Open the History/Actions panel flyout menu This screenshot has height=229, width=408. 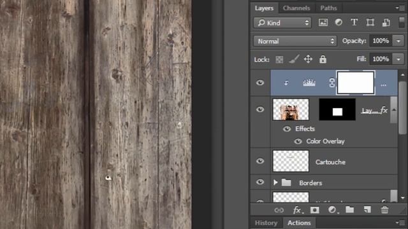click(401, 223)
